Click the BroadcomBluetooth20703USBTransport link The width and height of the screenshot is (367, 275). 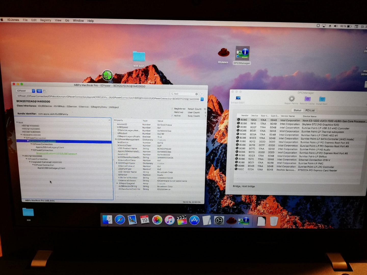[57, 153]
